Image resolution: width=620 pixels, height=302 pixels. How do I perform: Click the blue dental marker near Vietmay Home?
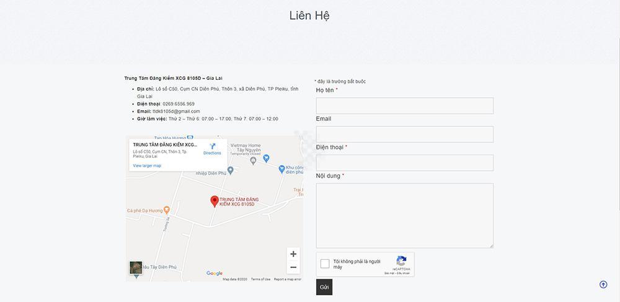(266, 158)
